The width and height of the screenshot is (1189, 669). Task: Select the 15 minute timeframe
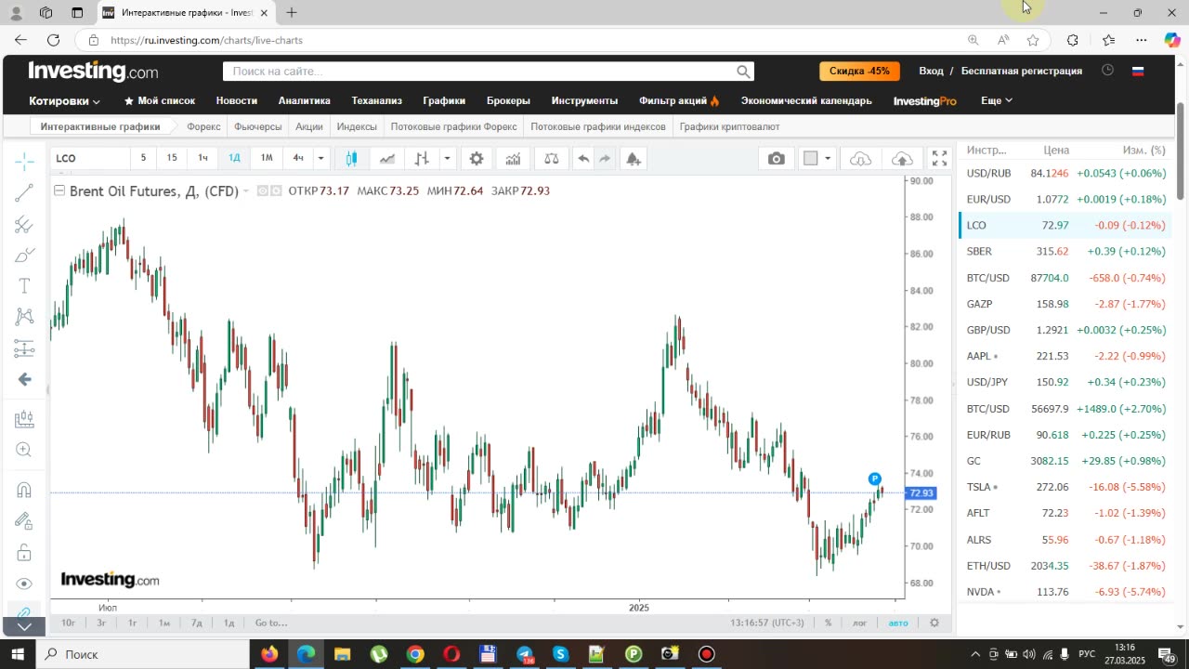(172, 158)
